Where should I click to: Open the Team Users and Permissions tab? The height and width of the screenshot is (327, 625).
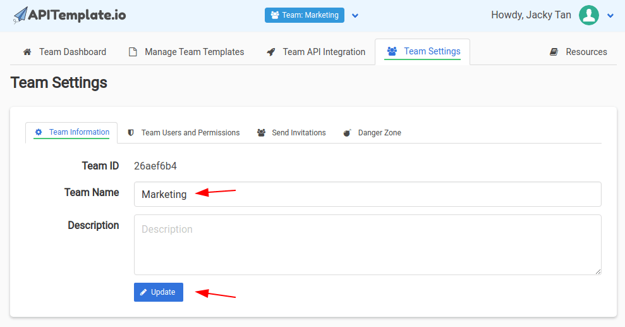pos(190,133)
